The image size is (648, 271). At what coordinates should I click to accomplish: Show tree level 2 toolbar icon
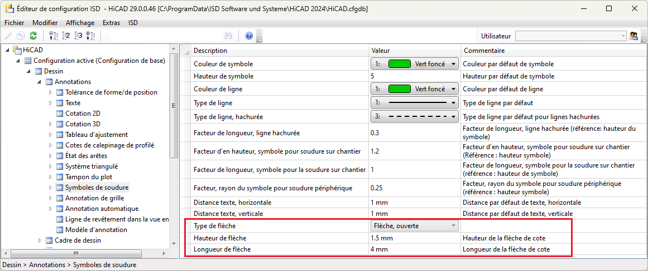coord(66,36)
